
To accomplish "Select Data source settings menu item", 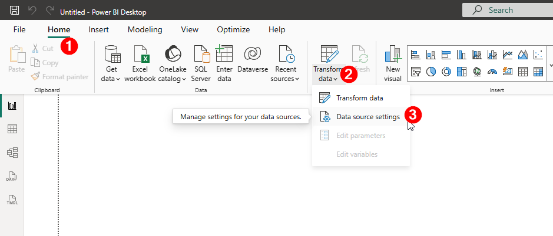I will 361,117.
